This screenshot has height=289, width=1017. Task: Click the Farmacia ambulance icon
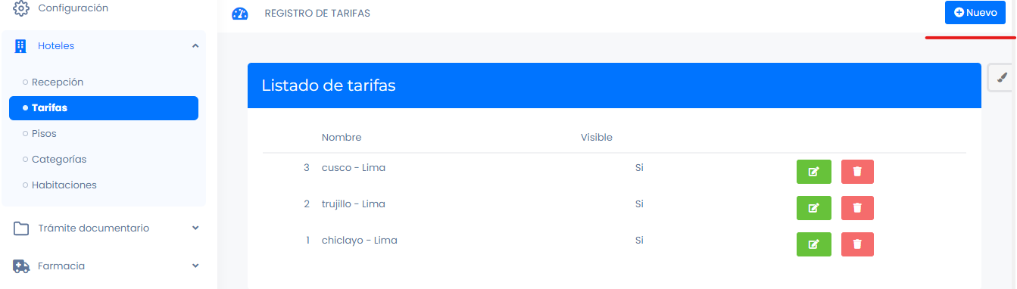click(21, 266)
